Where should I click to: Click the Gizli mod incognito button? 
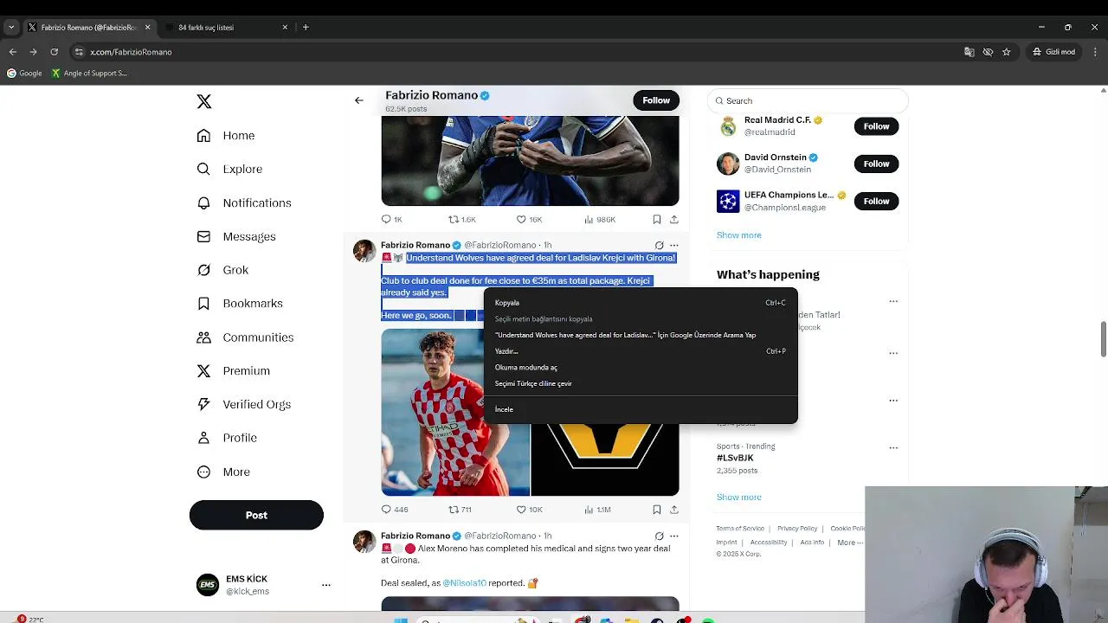[x=1054, y=52]
